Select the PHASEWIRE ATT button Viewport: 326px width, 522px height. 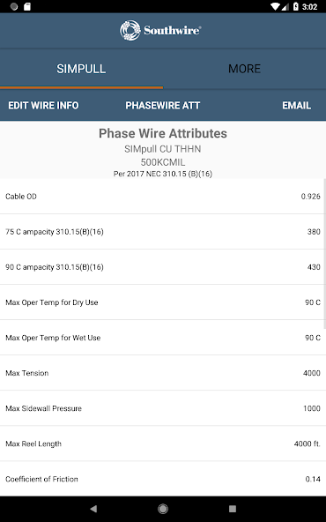(163, 106)
